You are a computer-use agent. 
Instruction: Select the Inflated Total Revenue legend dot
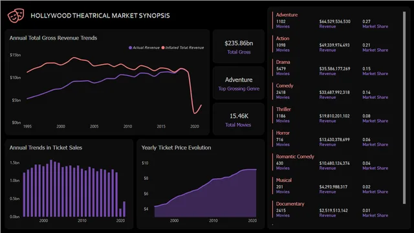(x=163, y=48)
